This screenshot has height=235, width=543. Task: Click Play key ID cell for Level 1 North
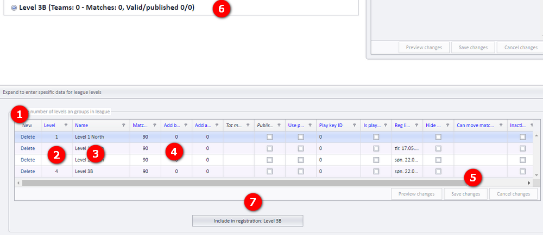pos(338,137)
